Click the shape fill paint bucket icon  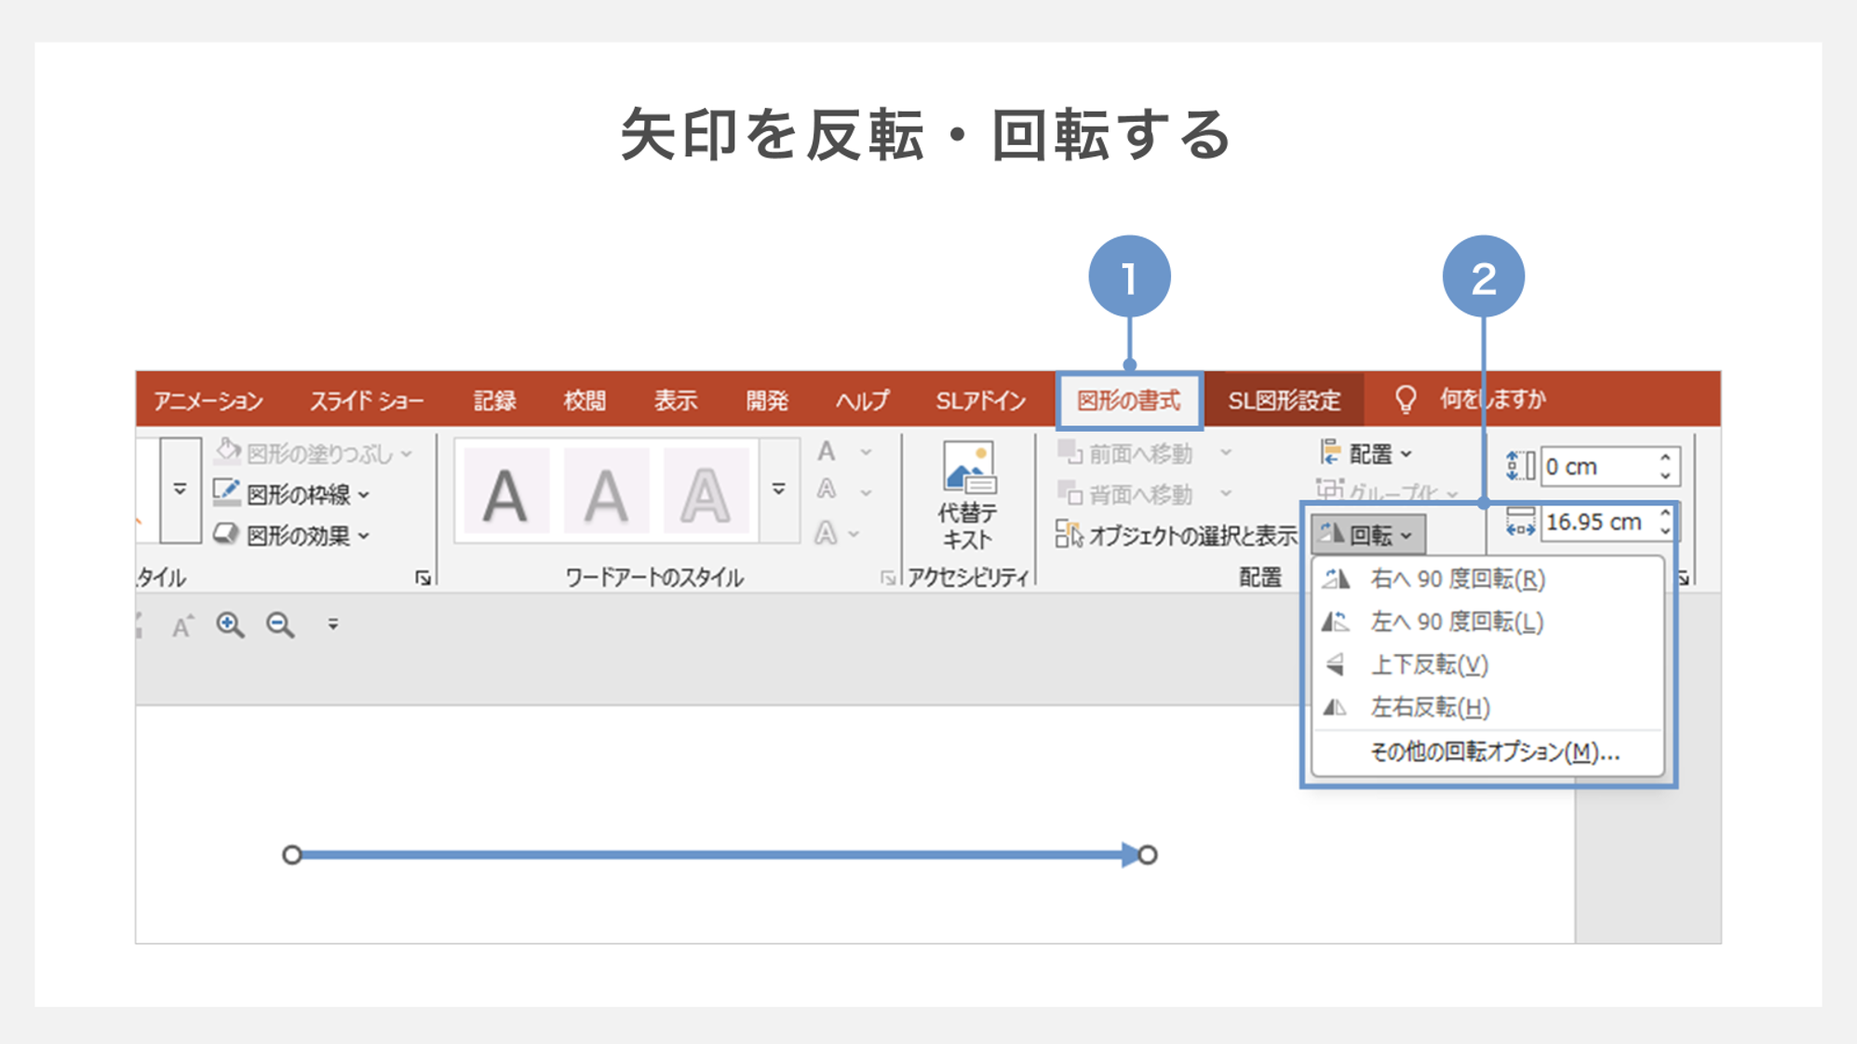pos(227,451)
